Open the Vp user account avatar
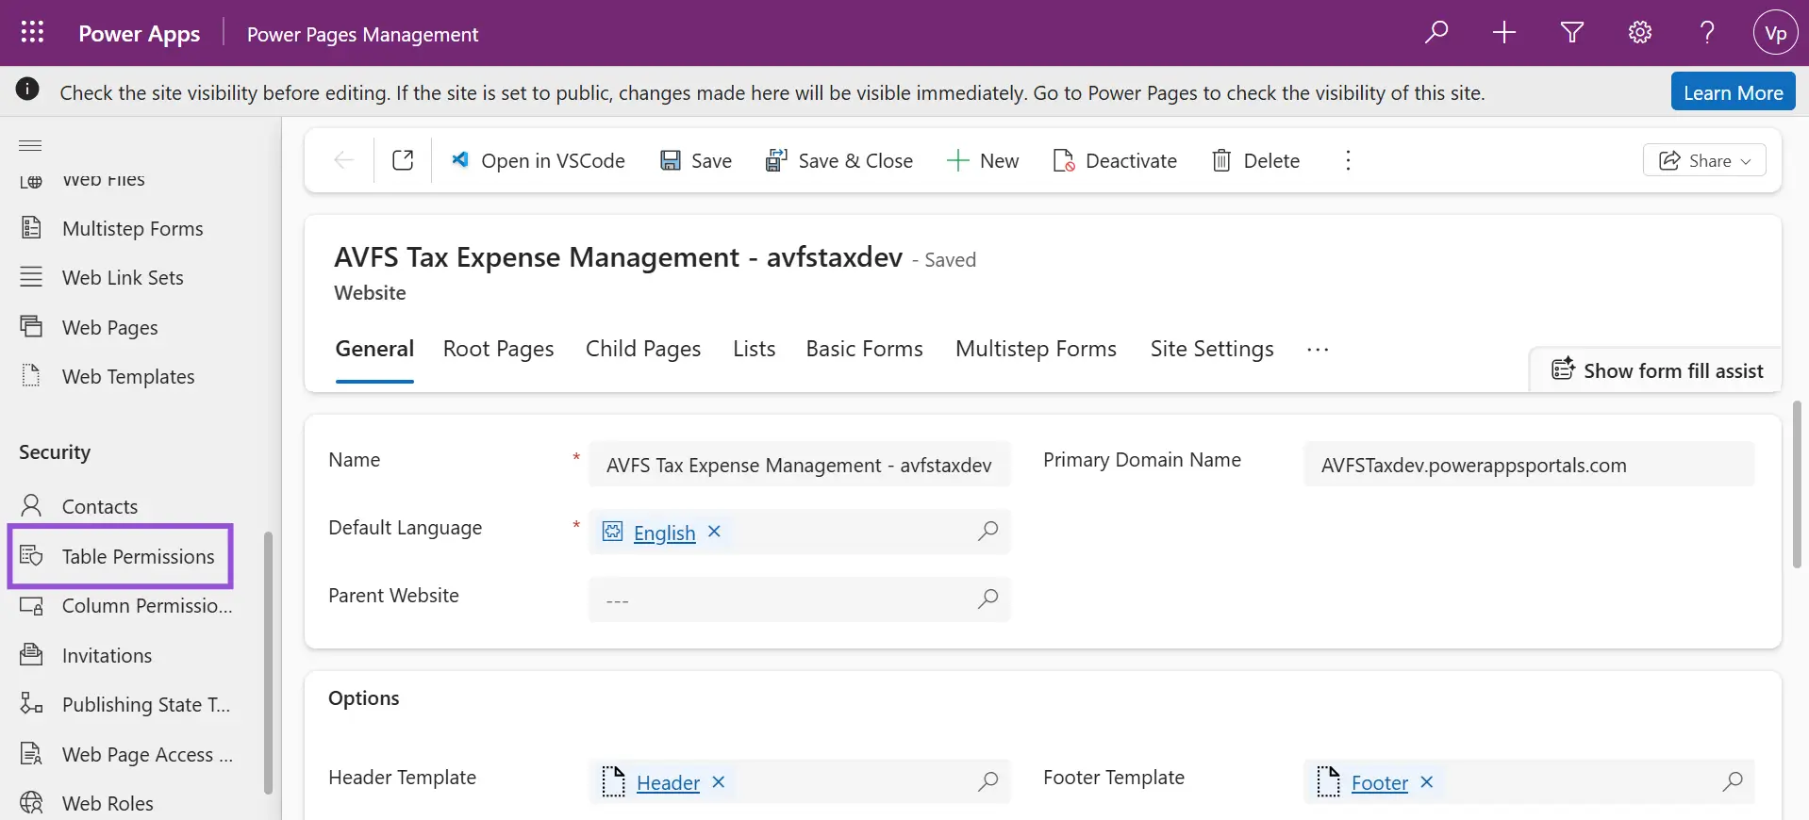1809x820 pixels. tap(1776, 33)
